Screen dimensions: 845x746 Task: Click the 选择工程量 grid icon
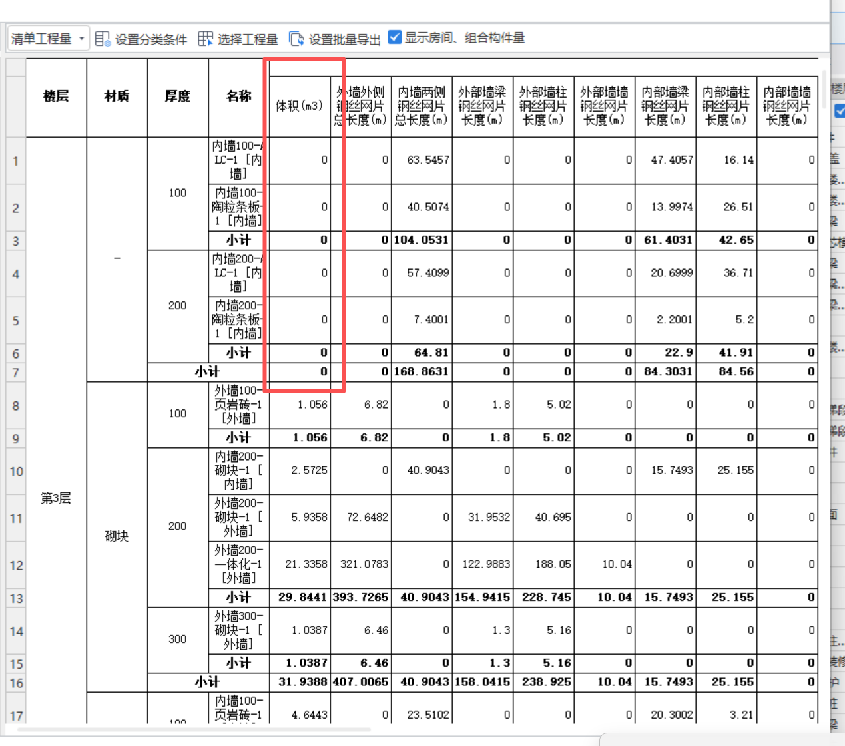(x=206, y=39)
